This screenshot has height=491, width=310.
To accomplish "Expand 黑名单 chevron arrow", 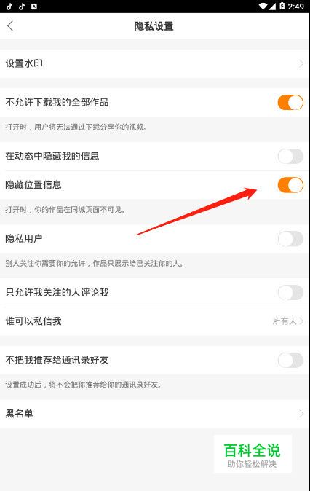I will tap(301, 414).
